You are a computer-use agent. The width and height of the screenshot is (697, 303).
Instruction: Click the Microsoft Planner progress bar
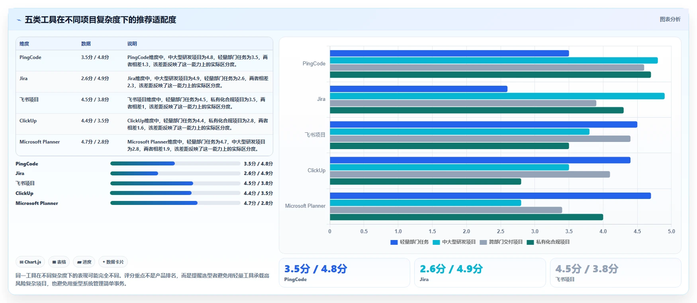pyautogui.click(x=175, y=203)
